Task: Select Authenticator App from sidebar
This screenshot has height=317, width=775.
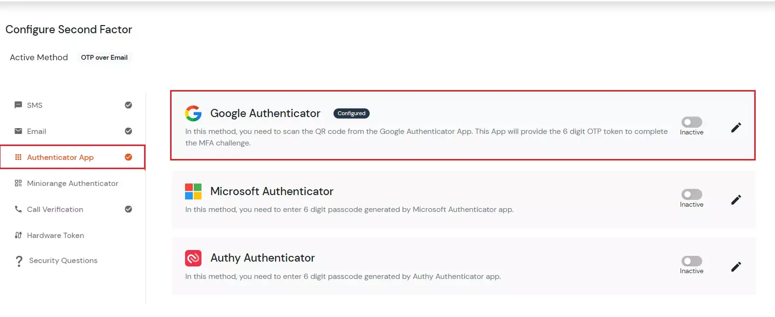Action: point(60,157)
